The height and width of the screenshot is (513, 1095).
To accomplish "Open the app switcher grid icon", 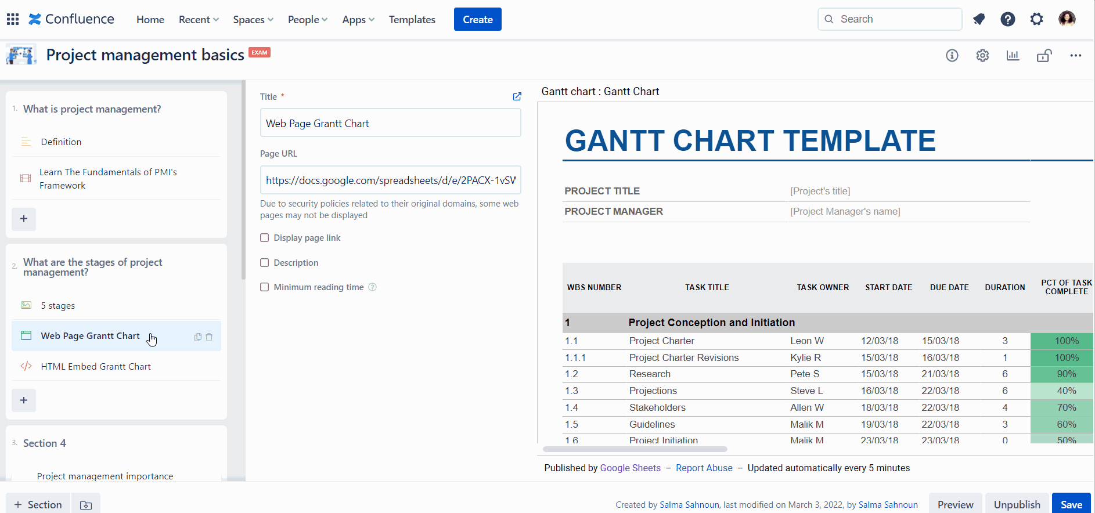I will pos(13,19).
